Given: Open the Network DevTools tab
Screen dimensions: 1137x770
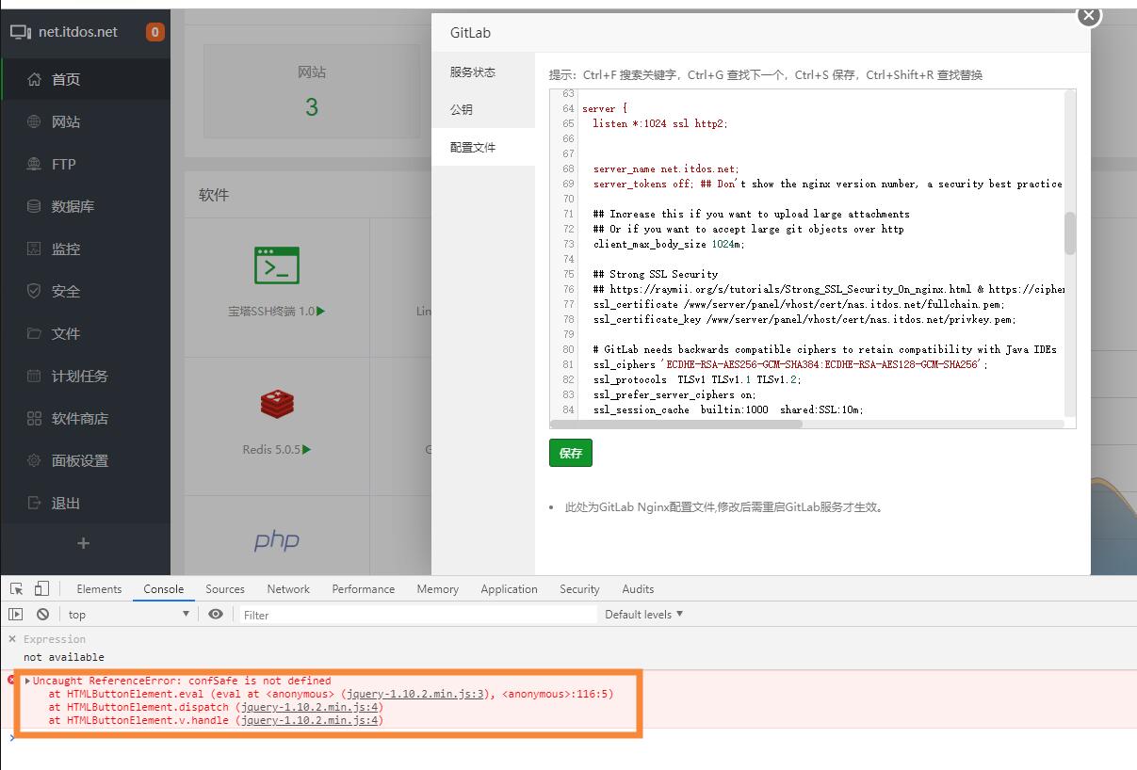Looking at the screenshot, I should tap(288, 588).
